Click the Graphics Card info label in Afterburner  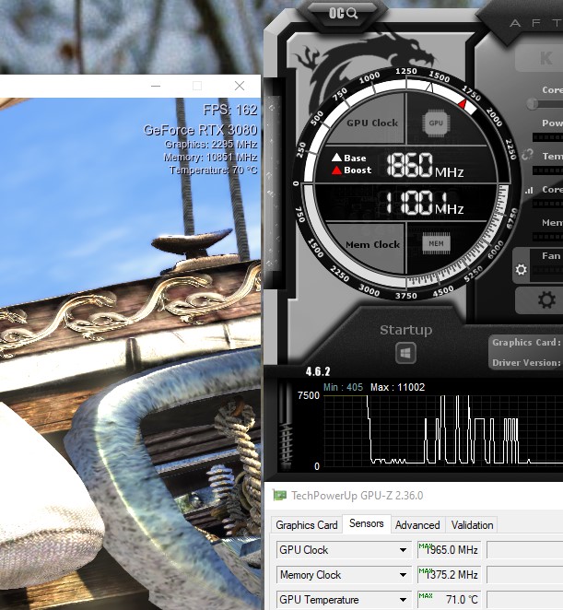(526, 343)
